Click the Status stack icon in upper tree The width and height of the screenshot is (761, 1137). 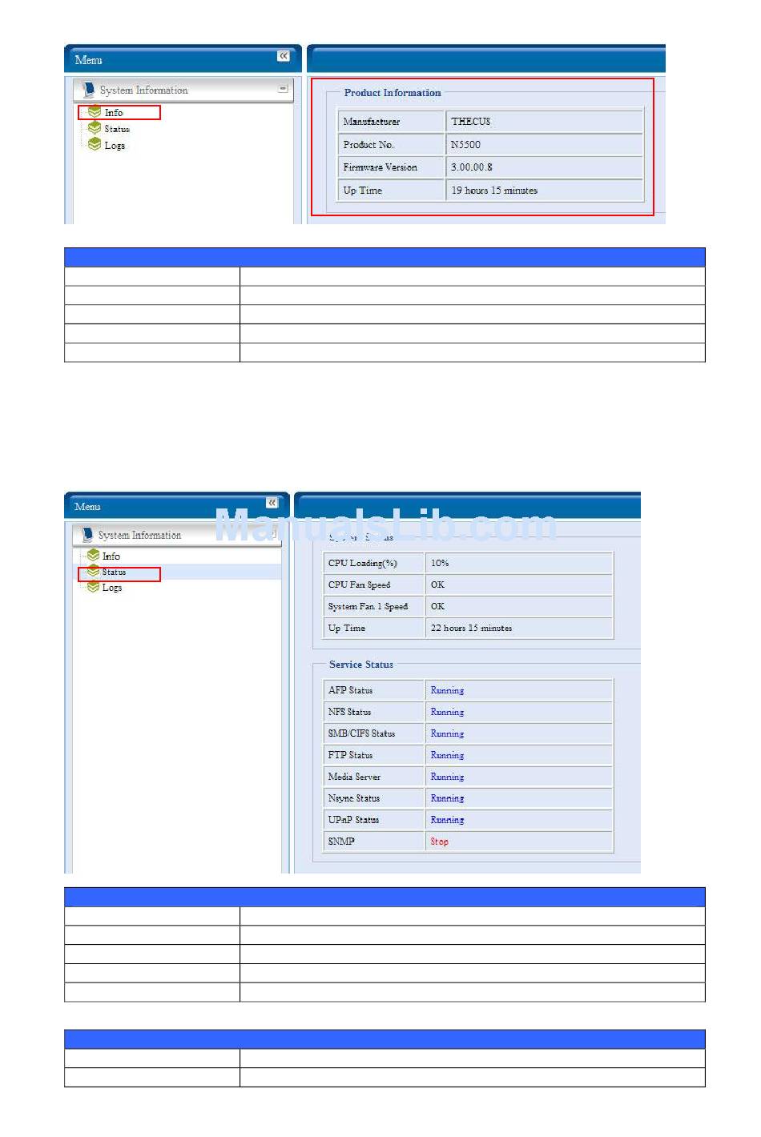95,128
